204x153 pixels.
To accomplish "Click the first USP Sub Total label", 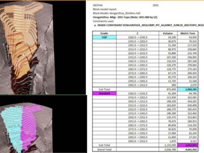I will (x=104, y=89).
